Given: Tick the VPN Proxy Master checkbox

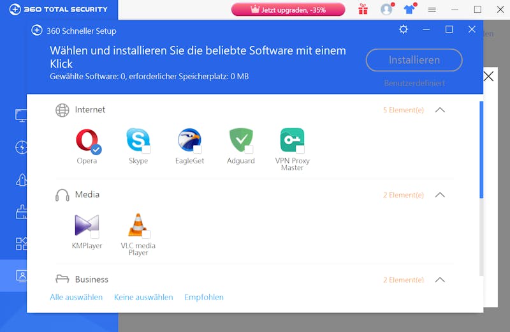Looking at the screenshot, I should coord(300,150).
